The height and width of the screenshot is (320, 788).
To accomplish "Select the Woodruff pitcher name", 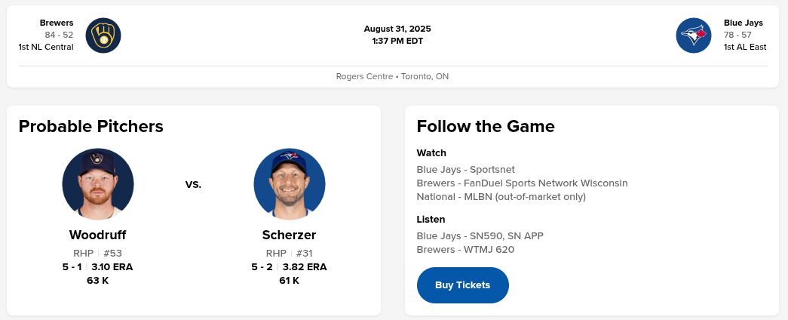I will coord(98,235).
